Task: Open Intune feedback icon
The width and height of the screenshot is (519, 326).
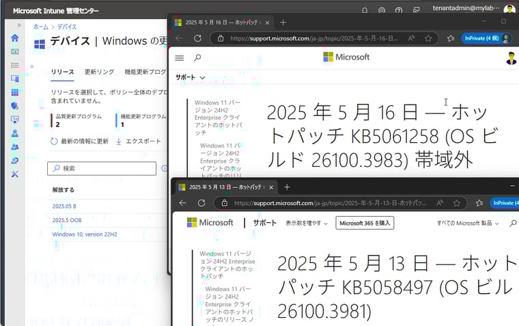Action: click(416, 10)
